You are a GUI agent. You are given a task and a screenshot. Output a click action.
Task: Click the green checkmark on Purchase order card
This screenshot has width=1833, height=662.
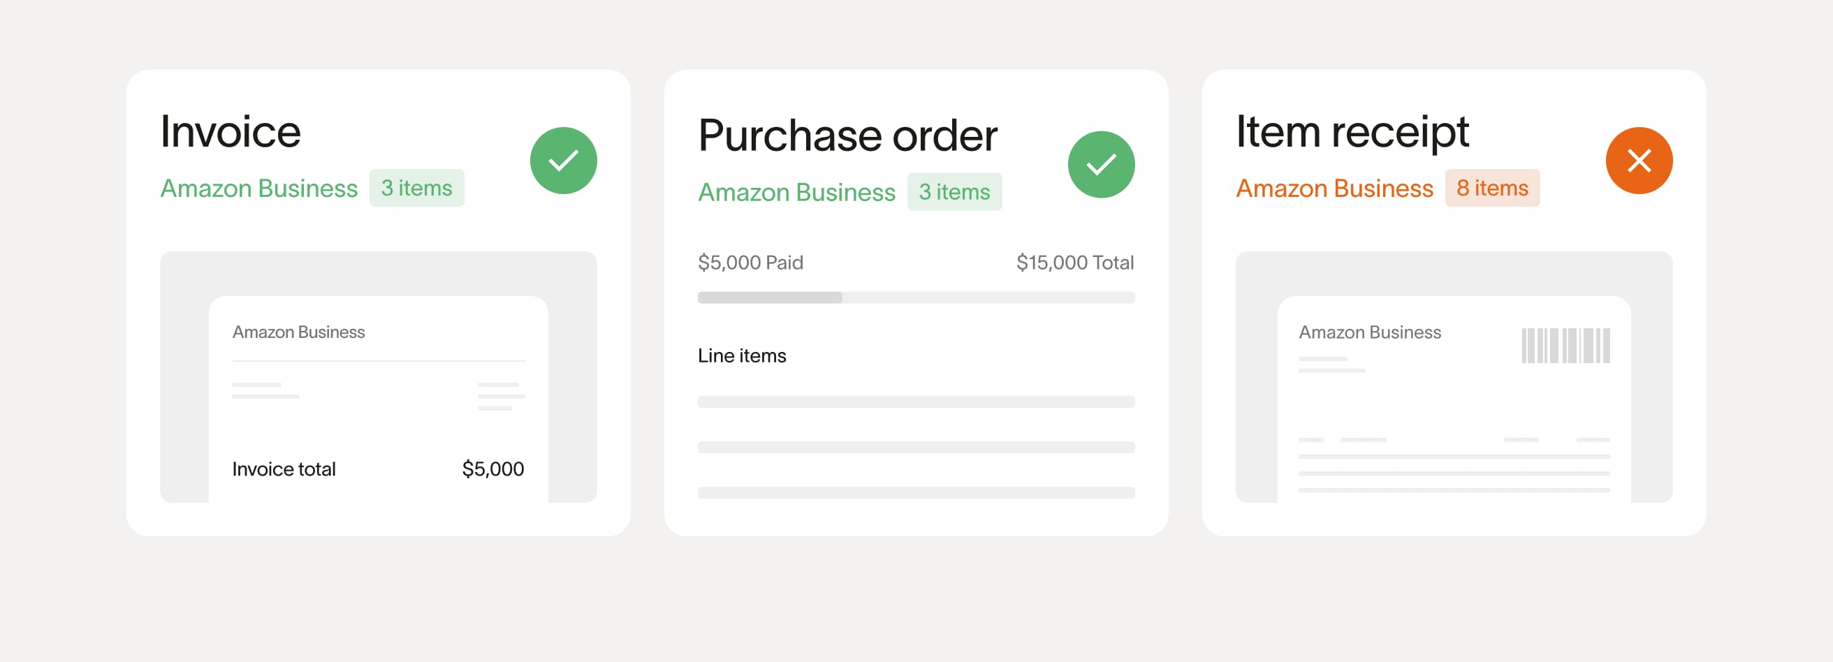tap(1101, 164)
